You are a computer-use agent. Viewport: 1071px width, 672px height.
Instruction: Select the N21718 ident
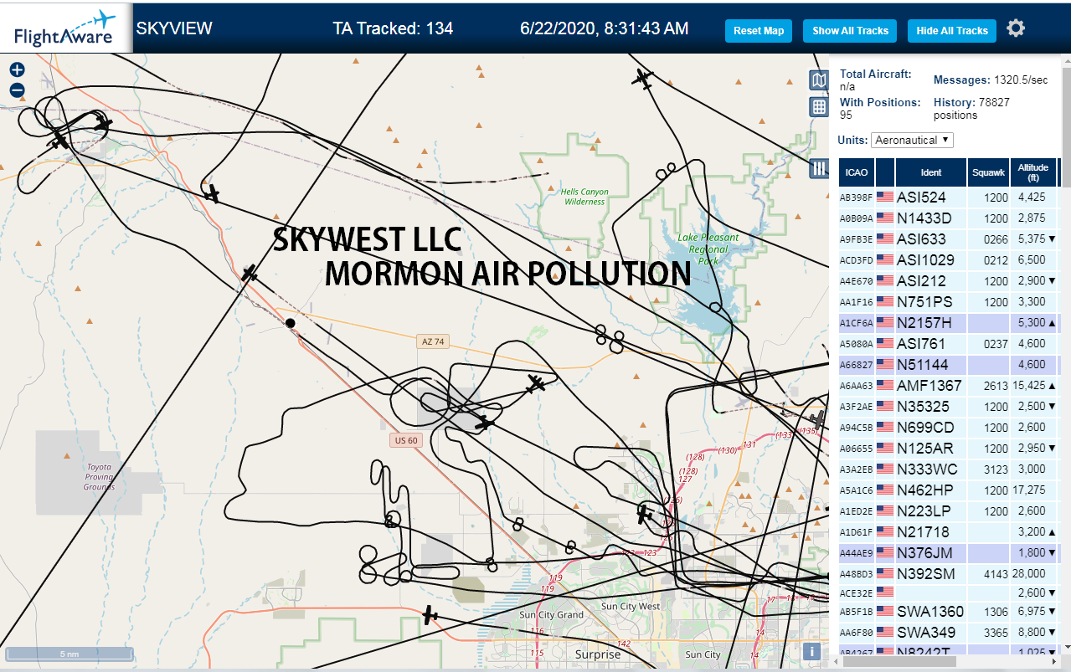coord(923,532)
